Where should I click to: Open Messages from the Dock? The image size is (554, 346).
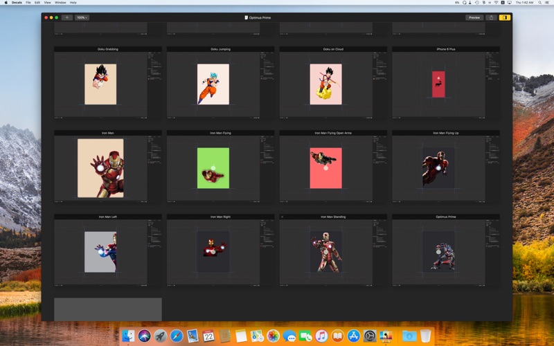click(x=289, y=336)
